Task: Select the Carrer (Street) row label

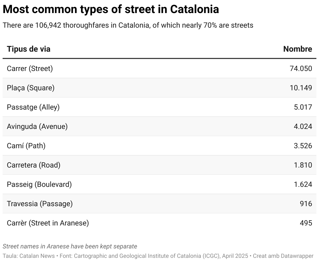Action: [30, 68]
